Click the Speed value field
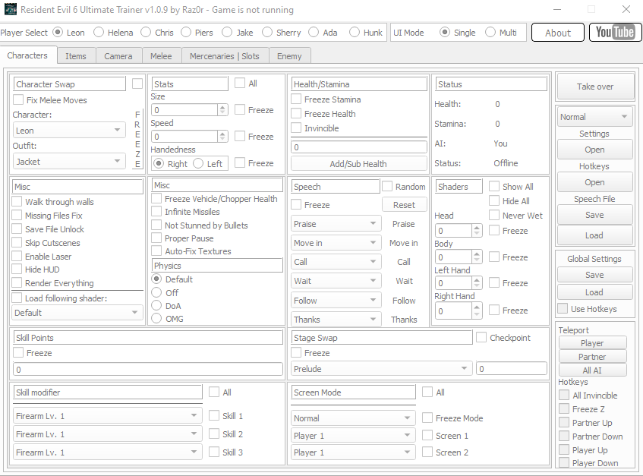 pos(185,137)
